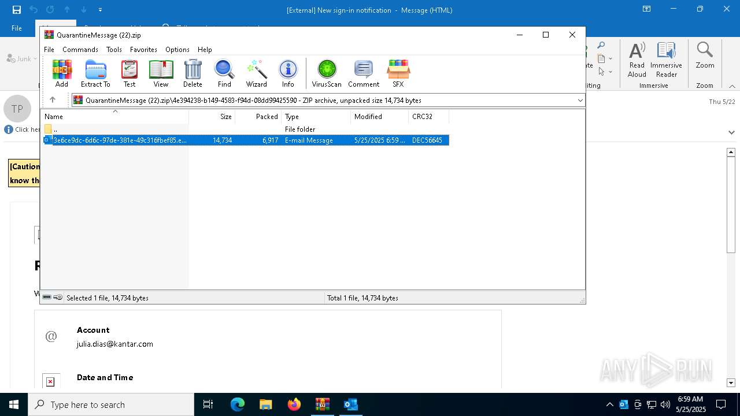
Task: Click Save icon in Outlook title bar
Action: pos(17,10)
